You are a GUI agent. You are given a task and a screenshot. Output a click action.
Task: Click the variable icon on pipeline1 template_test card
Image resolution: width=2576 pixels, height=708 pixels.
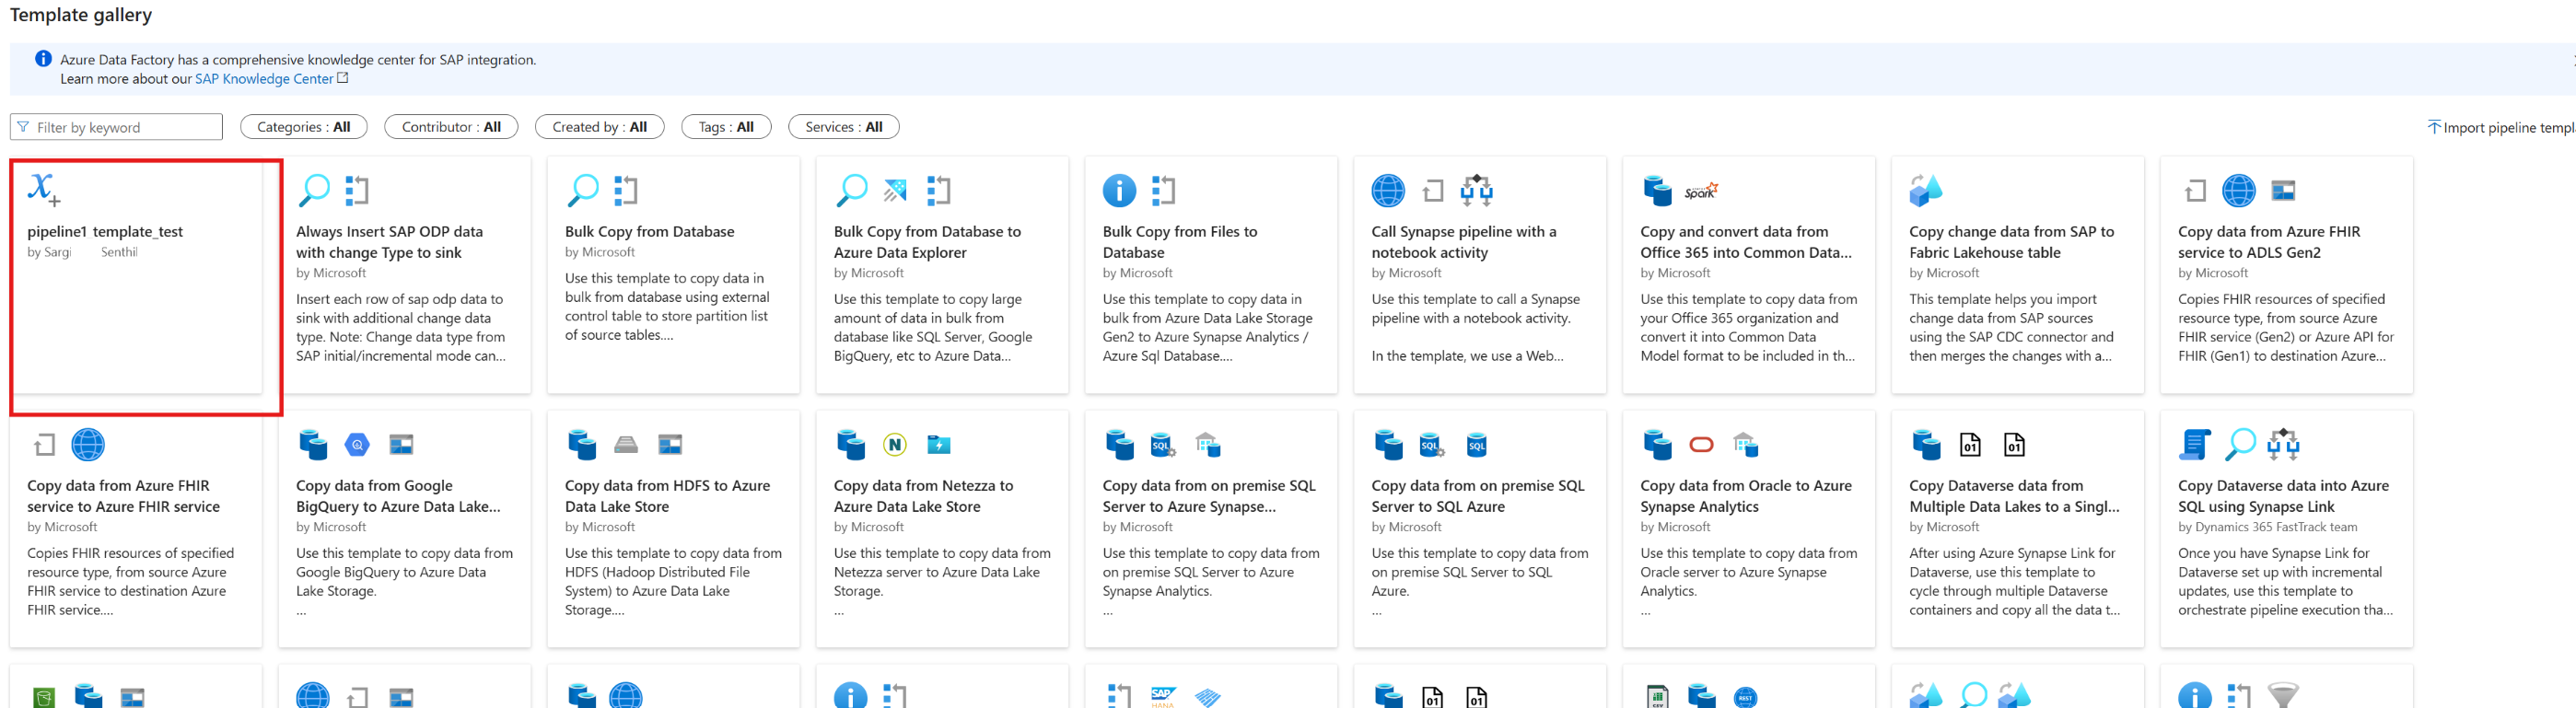[43, 189]
